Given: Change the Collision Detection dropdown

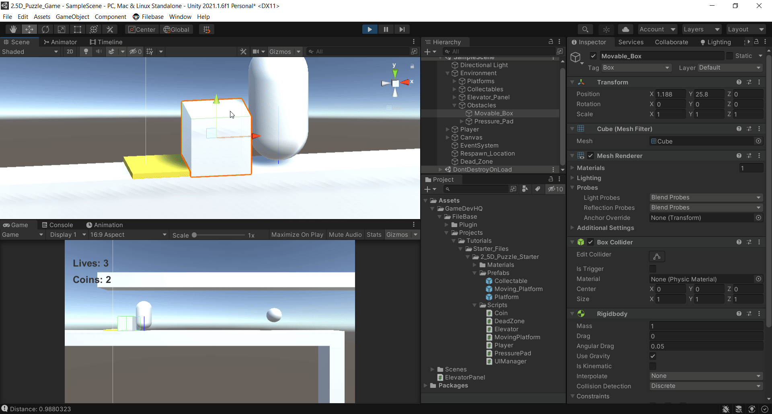Looking at the screenshot, I should (706, 386).
